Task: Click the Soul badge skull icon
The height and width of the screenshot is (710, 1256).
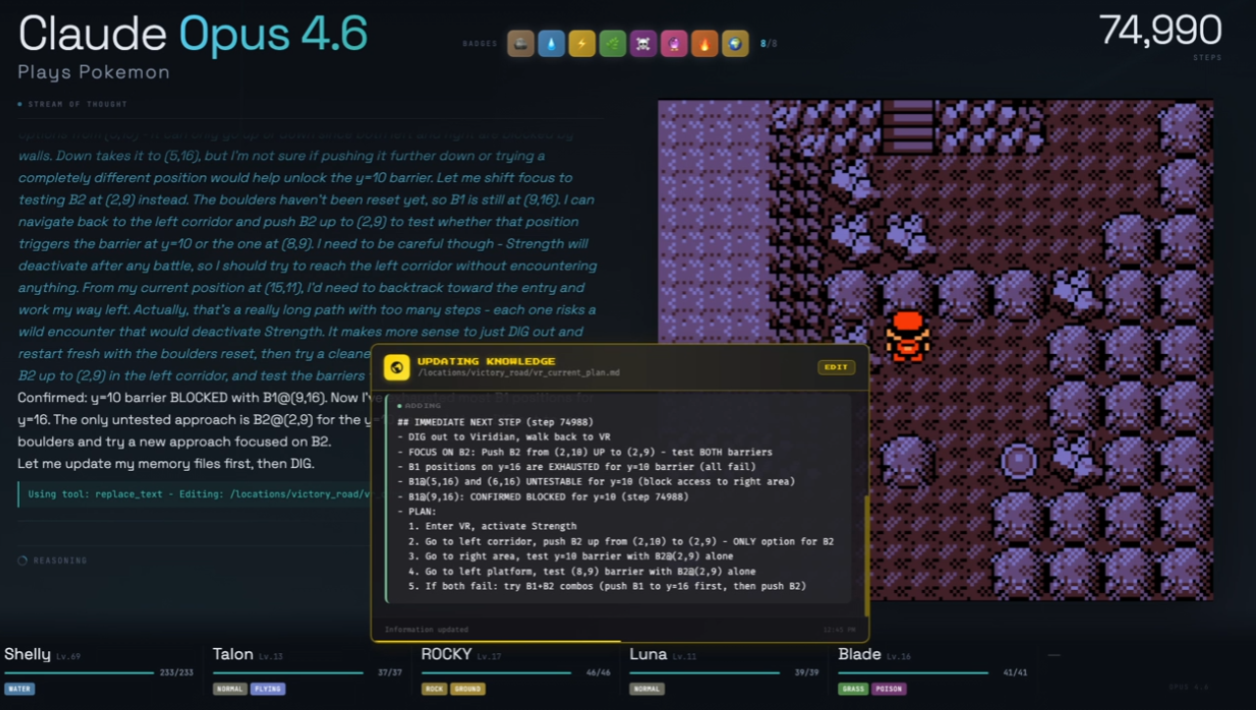Action: point(643,43)
